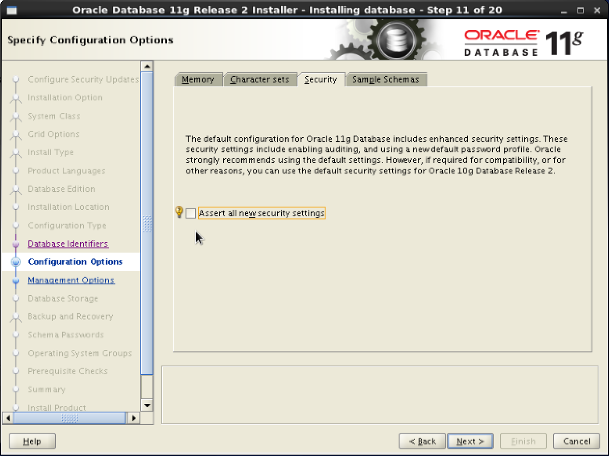This screenshot has width=609, height=456.
Task: Proceed with the Next button
Action: [471, 441]
